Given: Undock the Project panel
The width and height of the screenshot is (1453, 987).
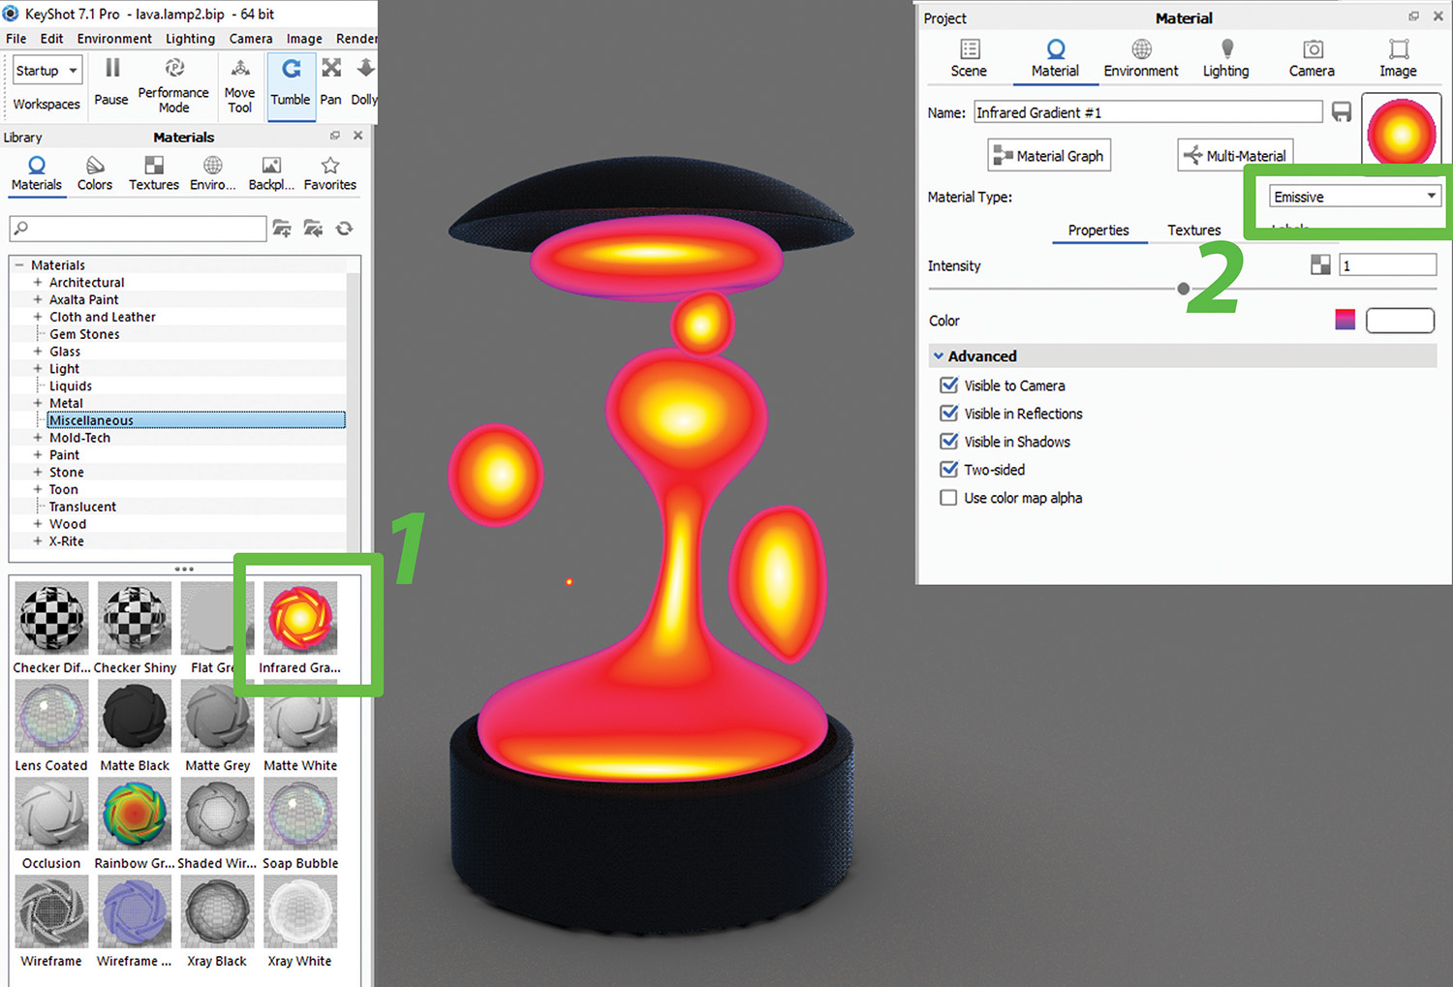Looking at the screenshot, I should click(1413, 16).
